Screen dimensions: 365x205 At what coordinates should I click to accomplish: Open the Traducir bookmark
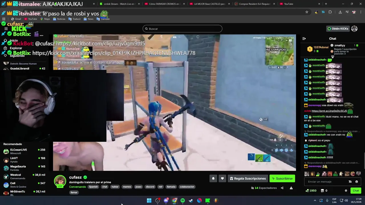click(x=74, y=19)
